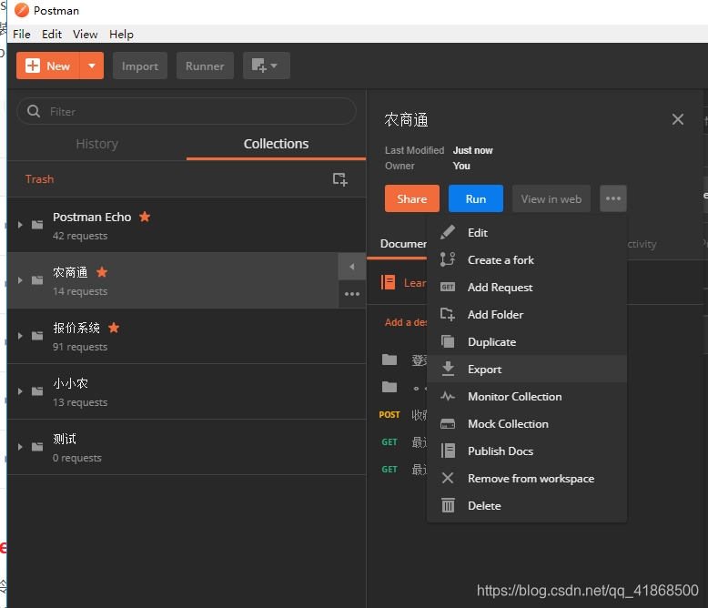Viewport: 708px width, 608px height.
Task: Select Add Folder menu entry
Action: 527,314
